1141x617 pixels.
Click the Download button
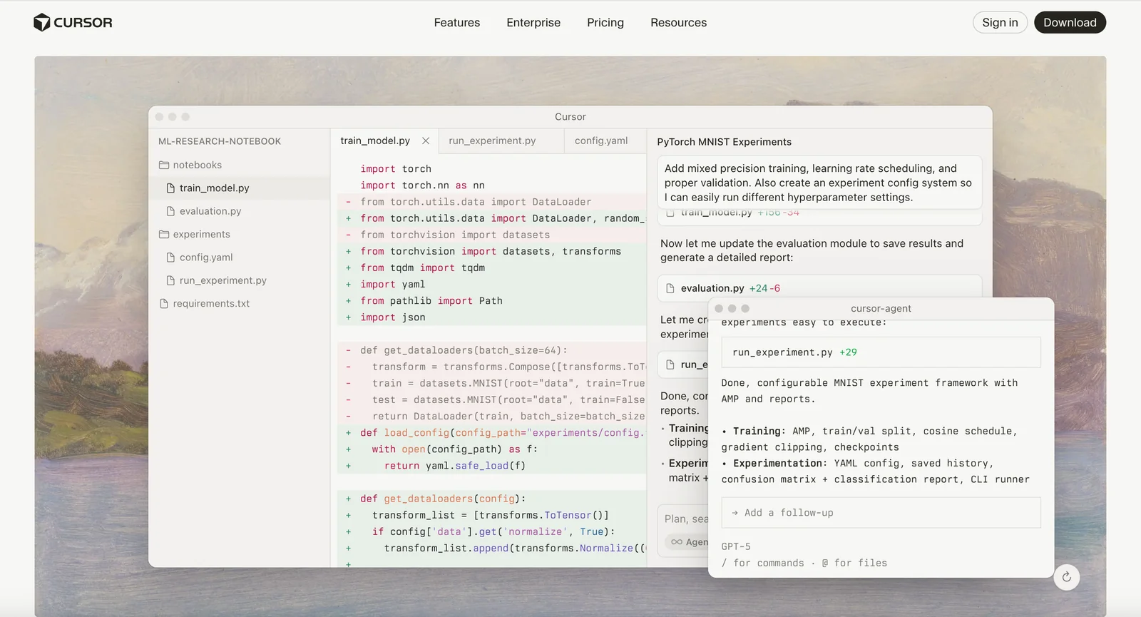[1069, 23]
